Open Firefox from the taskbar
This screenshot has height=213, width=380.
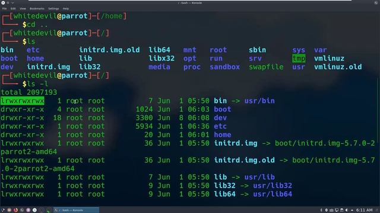click(15, 210)
